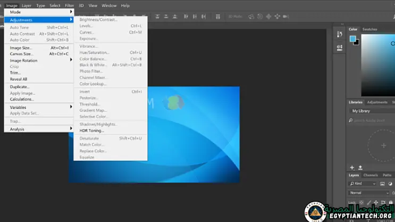Viewport: 395px width, 222px height.
Task: Open the Normal blend mode dropdown
Action: tap(368, 193)
